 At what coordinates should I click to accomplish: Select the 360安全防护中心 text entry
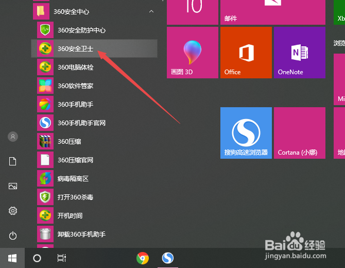point(82,30)
